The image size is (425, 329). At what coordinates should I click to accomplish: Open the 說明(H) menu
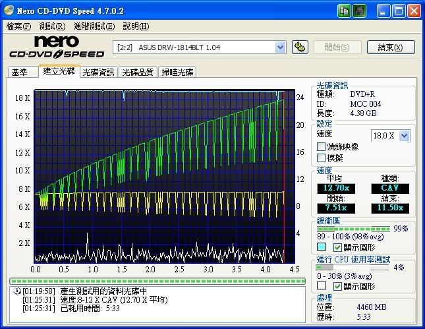(x=136, y=26)
